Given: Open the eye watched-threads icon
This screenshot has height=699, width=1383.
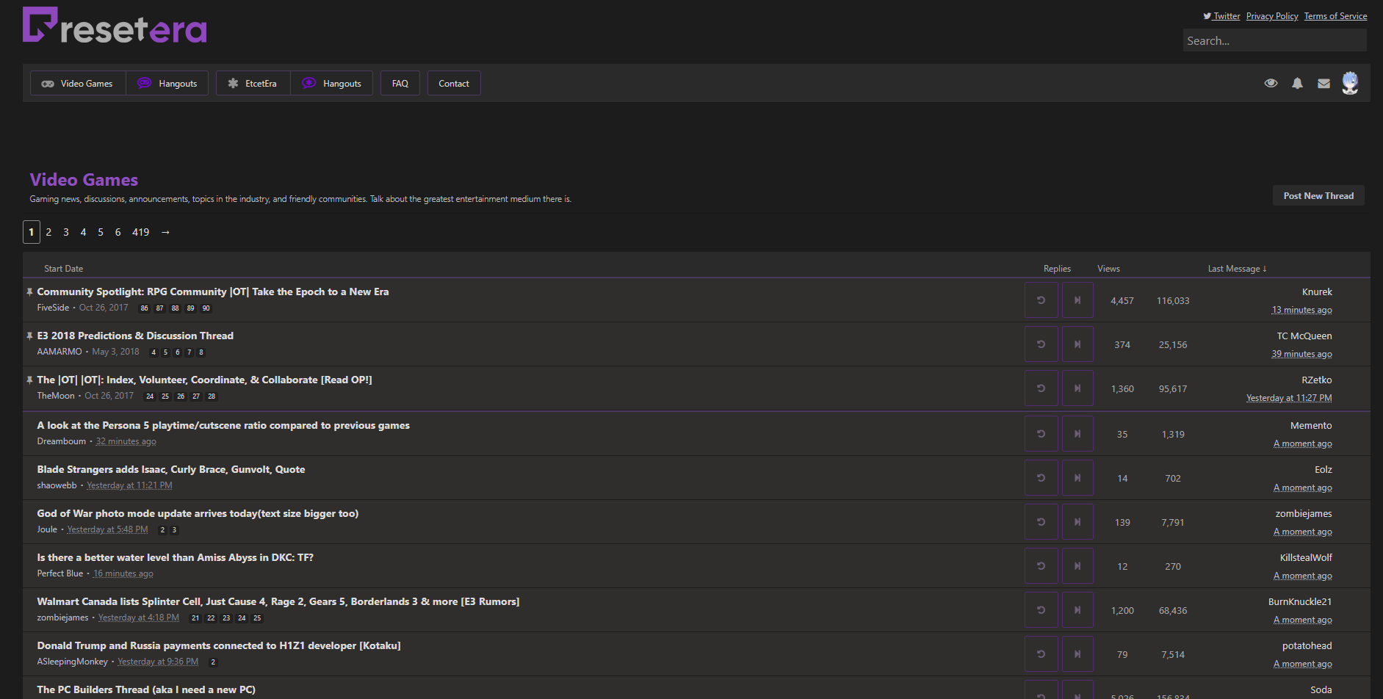Looking at the screenshot, I should click(x=1271, y=83).
